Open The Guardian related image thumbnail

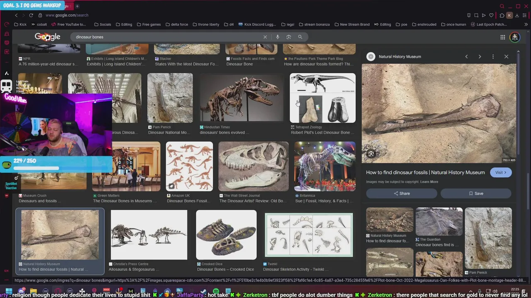click(x=439, y=221)
